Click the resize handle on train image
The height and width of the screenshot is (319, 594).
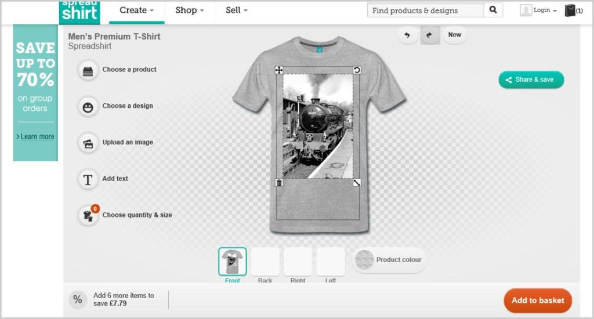357,183
